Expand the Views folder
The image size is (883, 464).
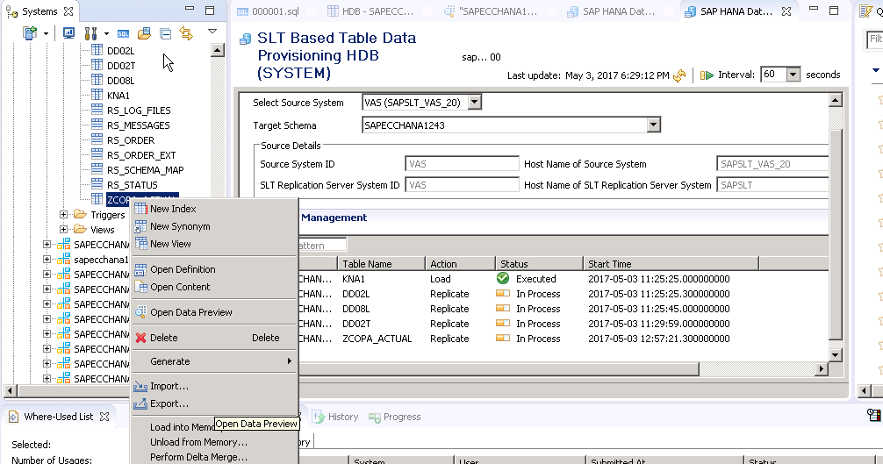point(63,230)
